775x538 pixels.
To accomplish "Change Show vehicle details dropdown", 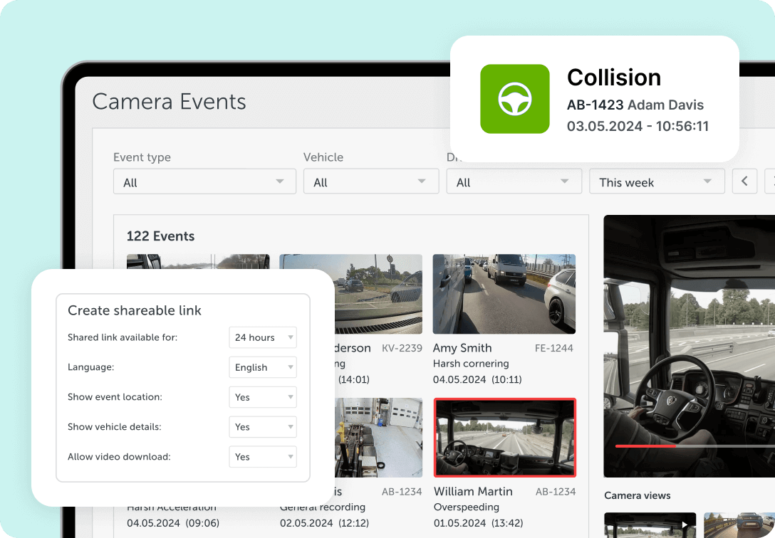I will click(x=262, y=427).
